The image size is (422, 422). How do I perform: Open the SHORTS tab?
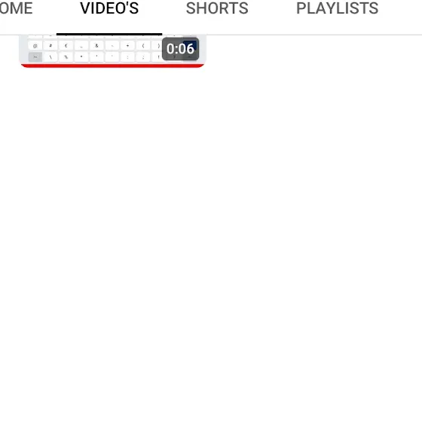coord(217,8)
